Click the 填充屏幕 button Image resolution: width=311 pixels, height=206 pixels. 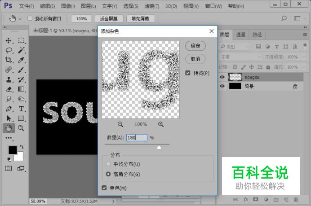coord(140,18)
